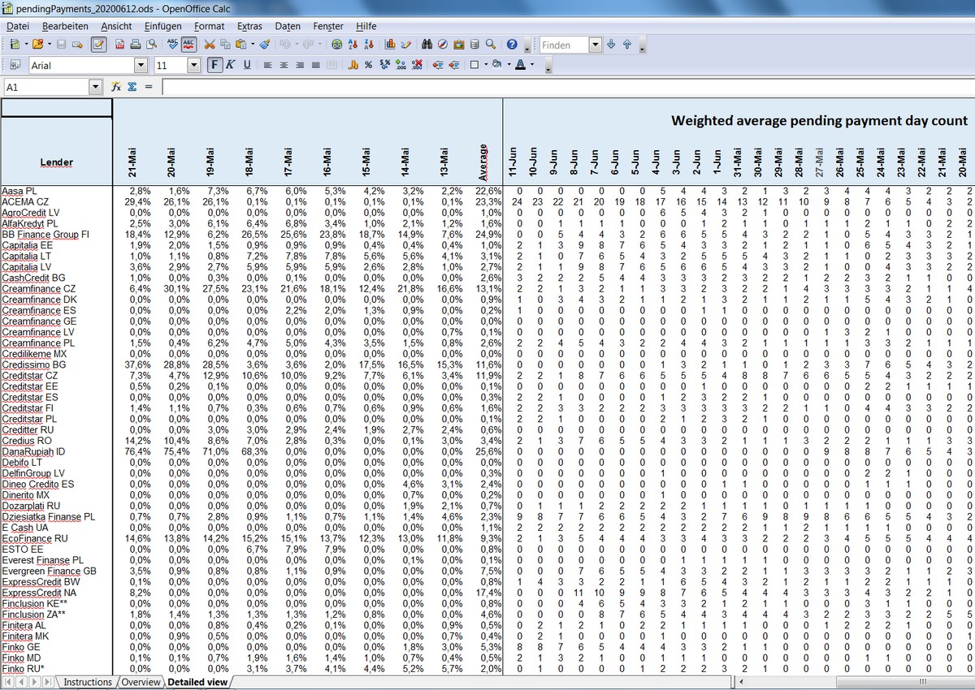Click the Paste clipboard icon

tap(240, 45)
